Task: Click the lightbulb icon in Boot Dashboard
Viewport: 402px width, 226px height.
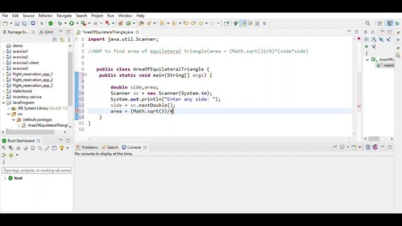Action: 62,148
